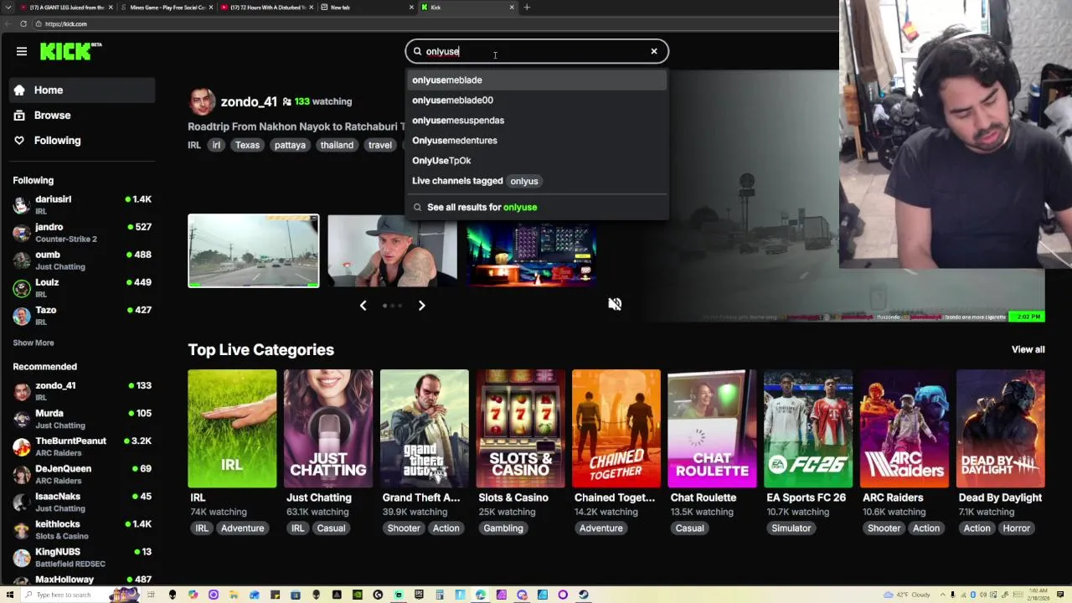
Task: Open the Slots & Casino category card
Action: point(520,428)
